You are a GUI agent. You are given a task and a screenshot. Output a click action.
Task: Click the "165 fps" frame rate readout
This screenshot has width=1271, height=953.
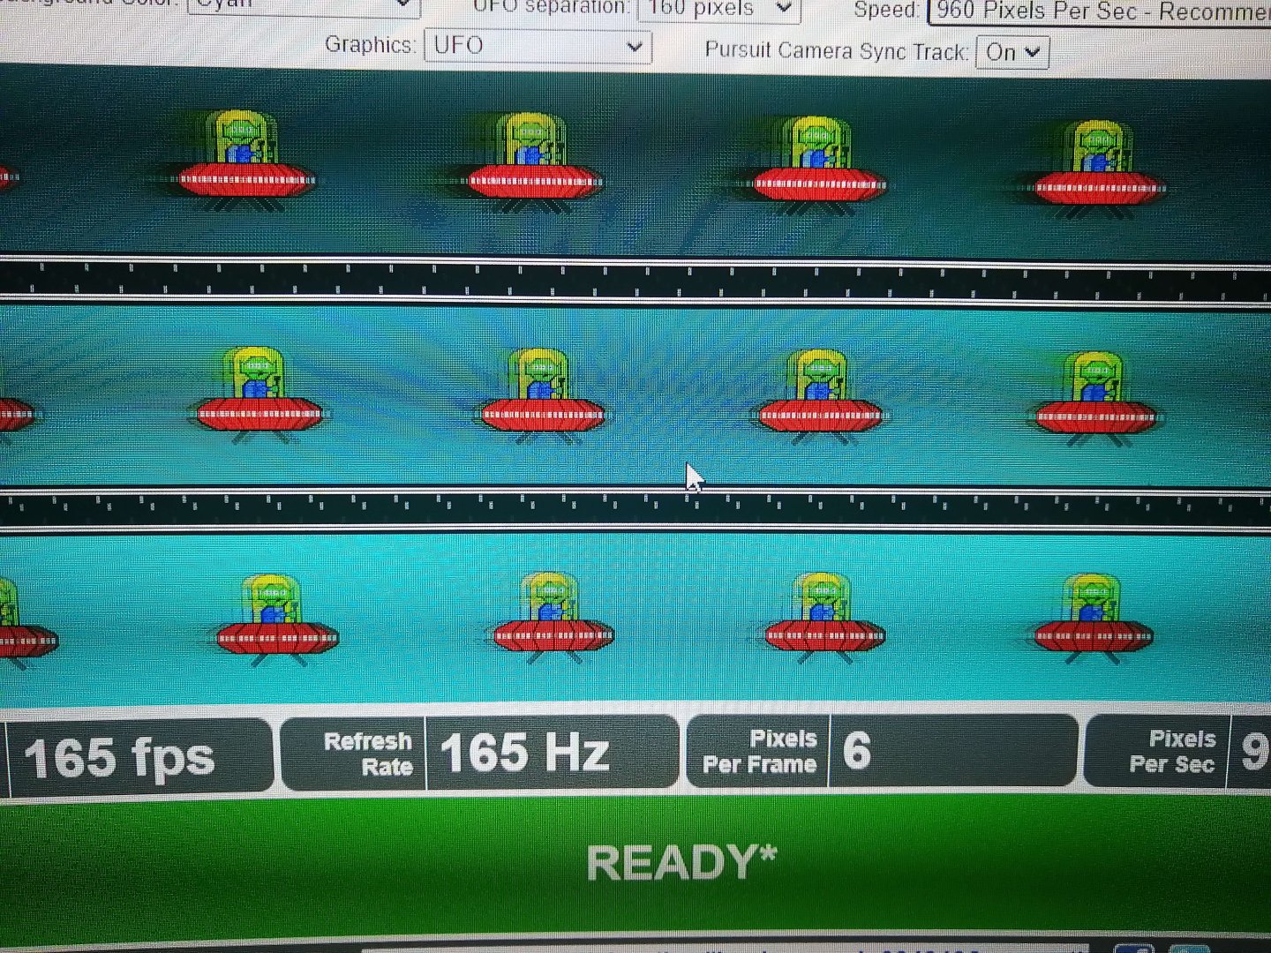(119, 758)
